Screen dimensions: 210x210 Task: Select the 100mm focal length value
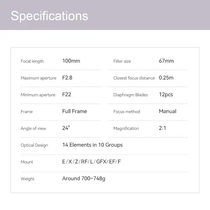click(x=71, y=61)
